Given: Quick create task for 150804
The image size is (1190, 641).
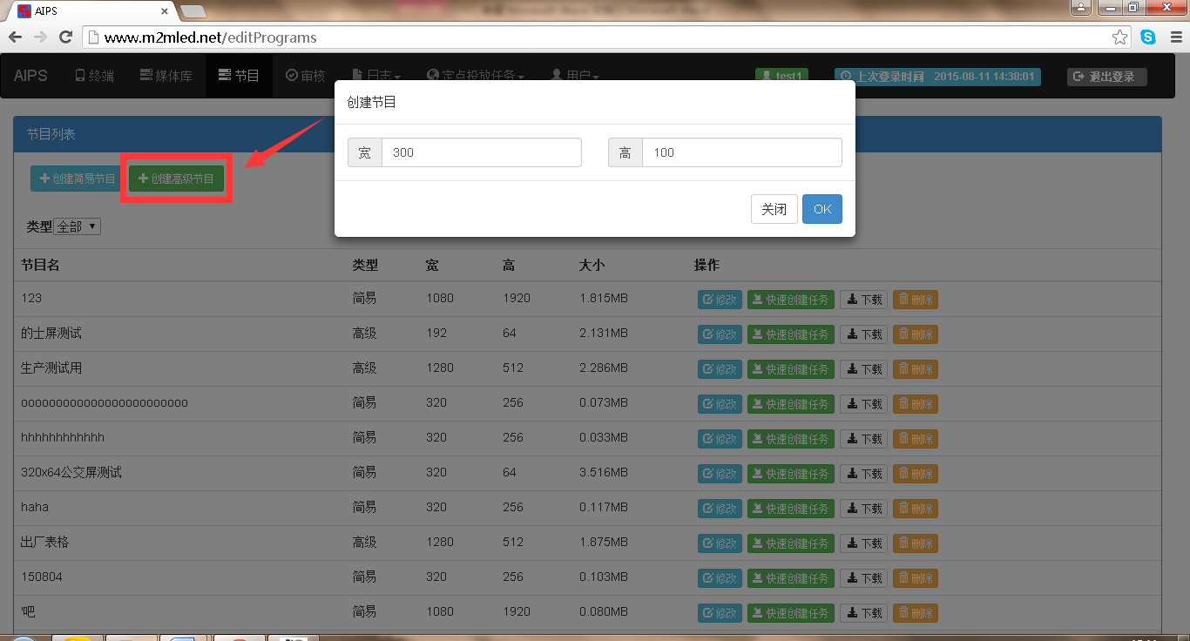Looking at the screenshot, I should 790,578.
